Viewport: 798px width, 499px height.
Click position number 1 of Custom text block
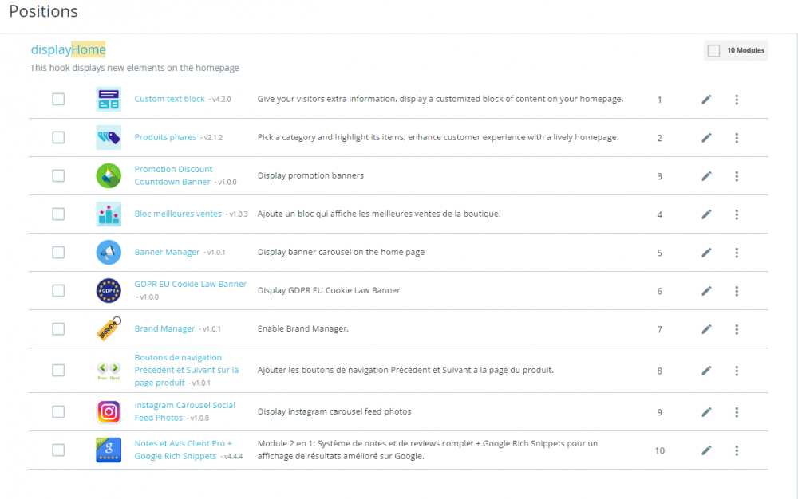[x=660, y=100]
